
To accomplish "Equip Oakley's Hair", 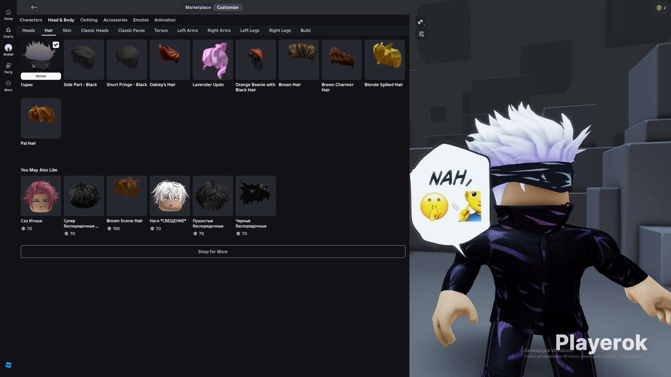I will (x=170, y=60).
